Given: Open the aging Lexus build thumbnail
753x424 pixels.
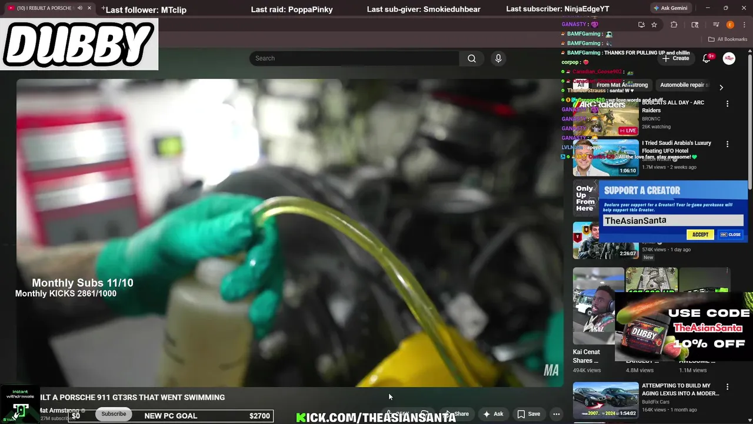Looking at the screenshot, I should click(x=605, y=400).
